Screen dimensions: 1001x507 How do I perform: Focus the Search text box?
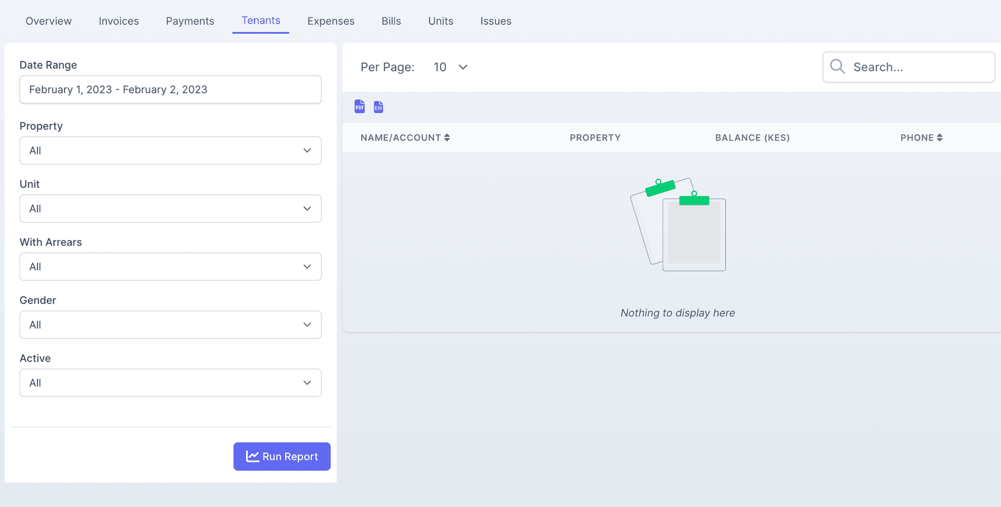(x=919, y=67)
